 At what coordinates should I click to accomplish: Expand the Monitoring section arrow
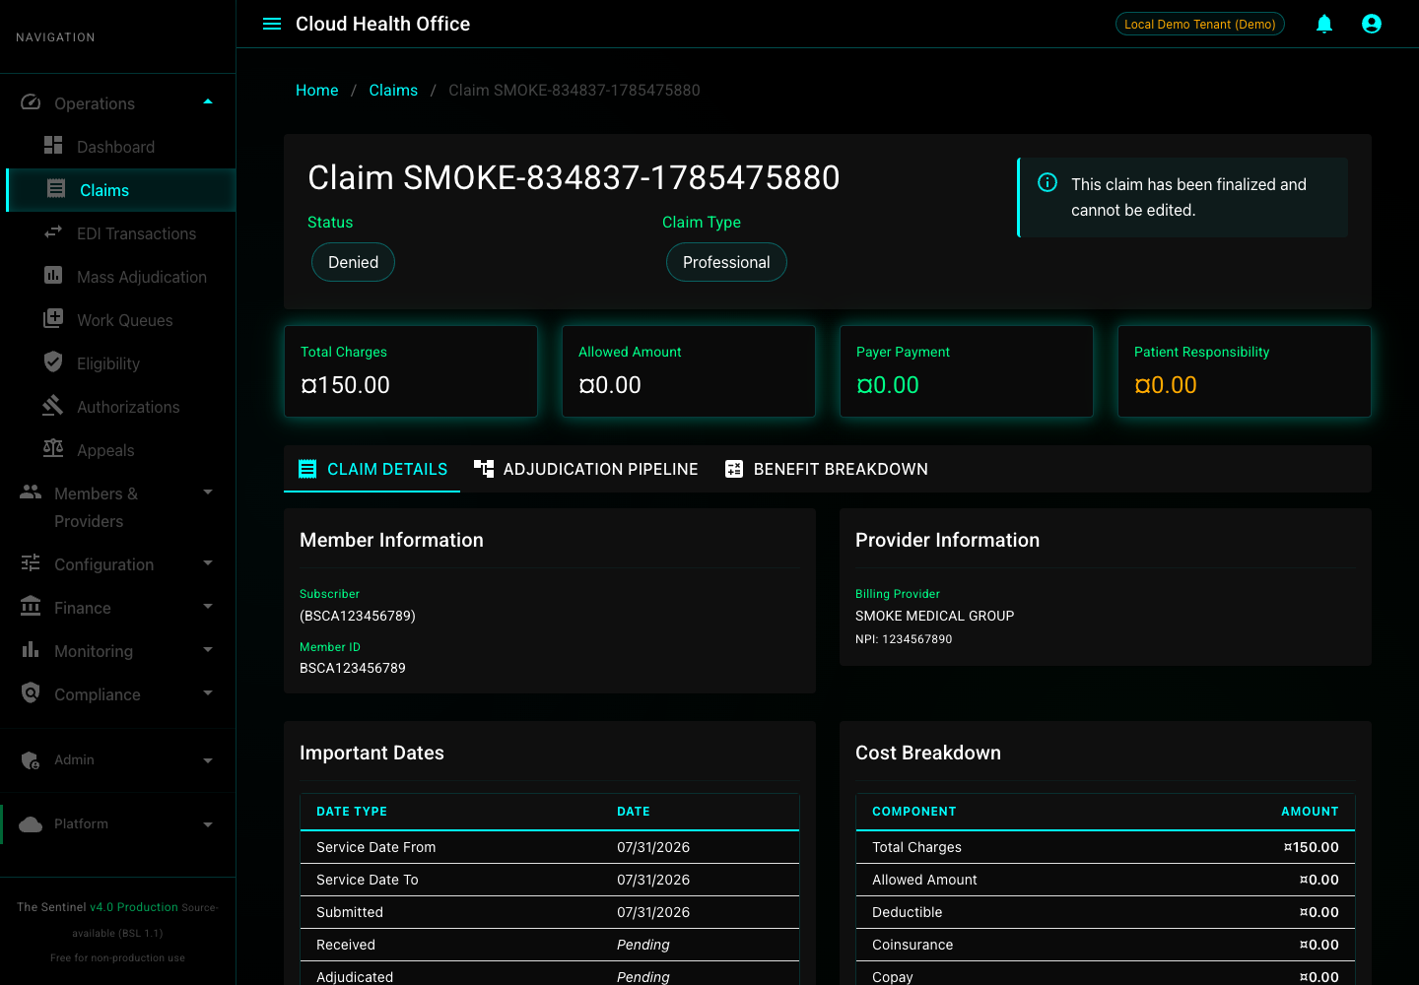coord(208,649)
